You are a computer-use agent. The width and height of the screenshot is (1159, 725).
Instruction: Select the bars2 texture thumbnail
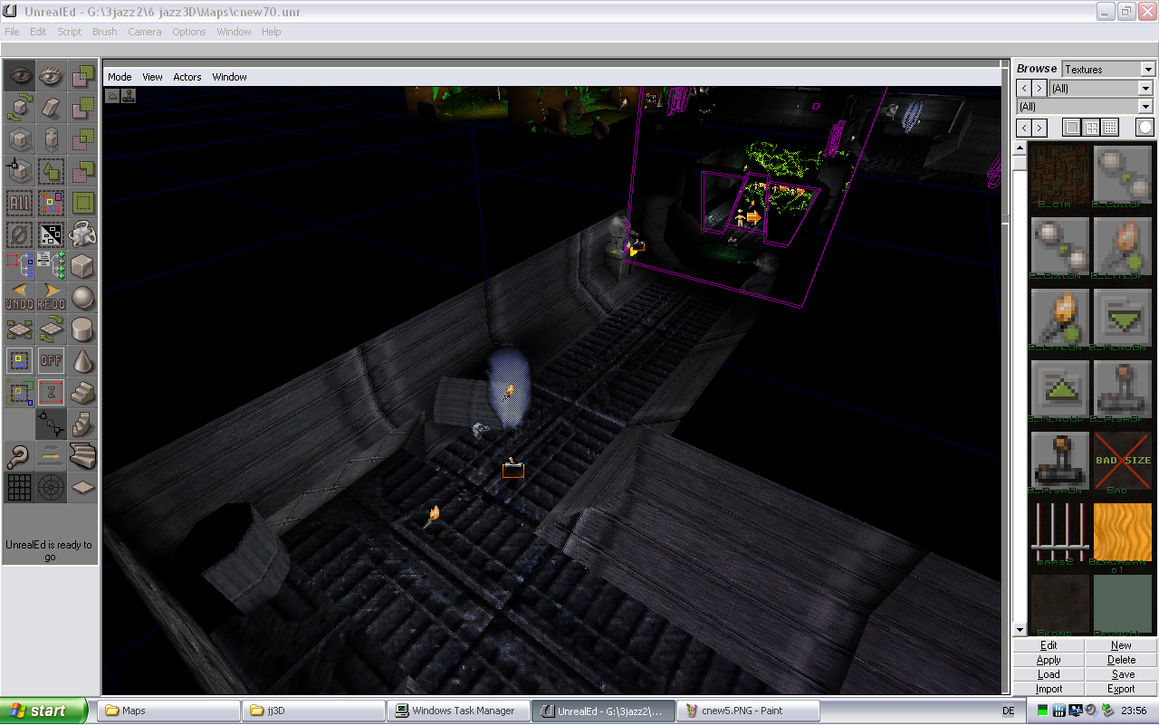pyautogui.click(x=1060, y=532)
